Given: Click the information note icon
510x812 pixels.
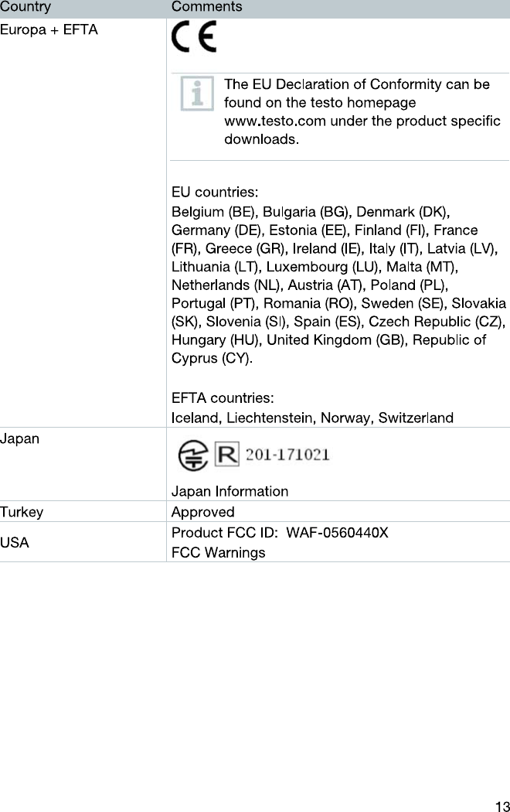Looking at the screenshot, I should click(197, 94).
